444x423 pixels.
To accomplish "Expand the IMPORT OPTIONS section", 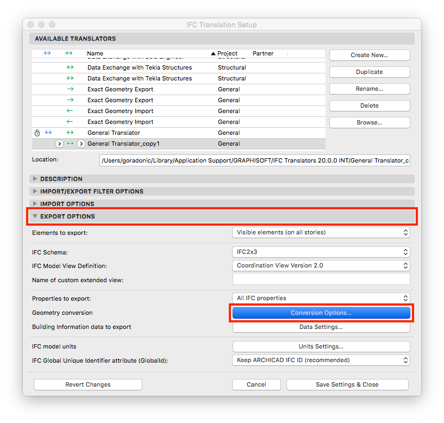I will (x=35, y=204).
